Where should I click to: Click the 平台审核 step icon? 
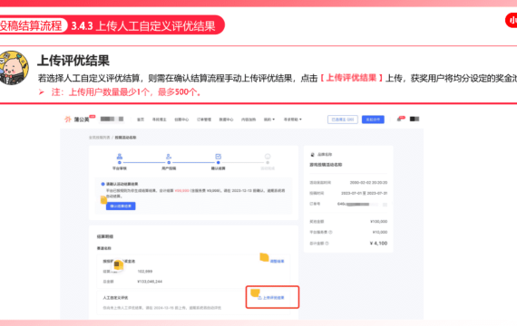tap(120, 157)
